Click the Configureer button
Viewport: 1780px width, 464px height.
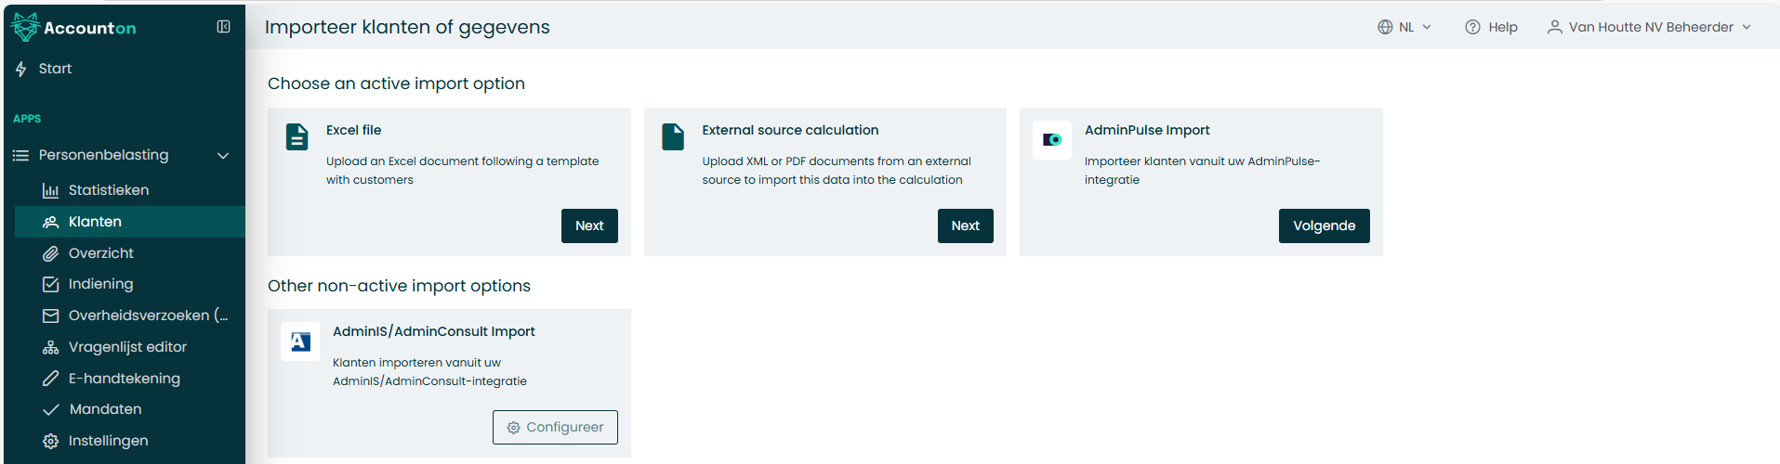click(x=555, y=427)
